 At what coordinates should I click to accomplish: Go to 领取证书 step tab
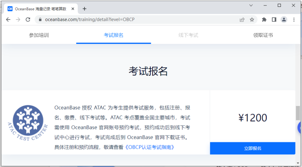[263, 35]
